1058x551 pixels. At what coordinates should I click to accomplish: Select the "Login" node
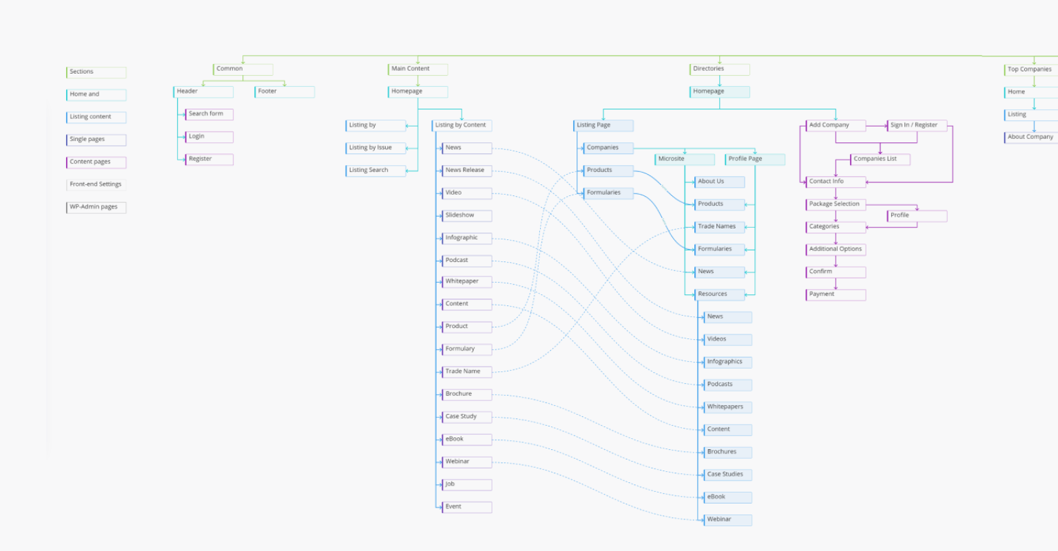pos(209,137)
